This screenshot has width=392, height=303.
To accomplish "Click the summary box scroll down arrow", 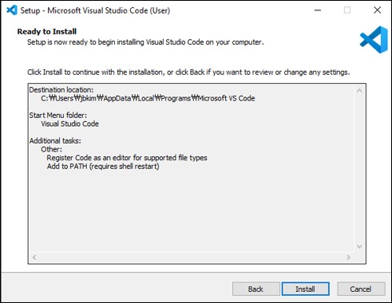I will [x=359, y=246].
